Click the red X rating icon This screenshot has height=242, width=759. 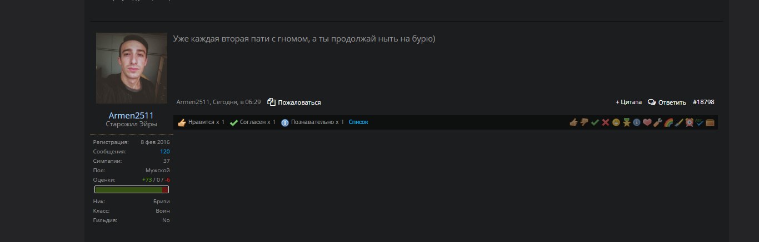coord(606,122)
